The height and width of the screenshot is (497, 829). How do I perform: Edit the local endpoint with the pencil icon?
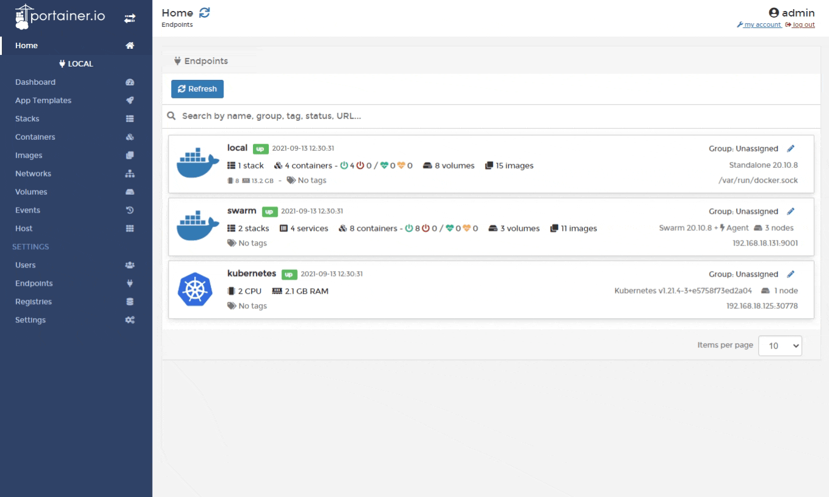791,148
